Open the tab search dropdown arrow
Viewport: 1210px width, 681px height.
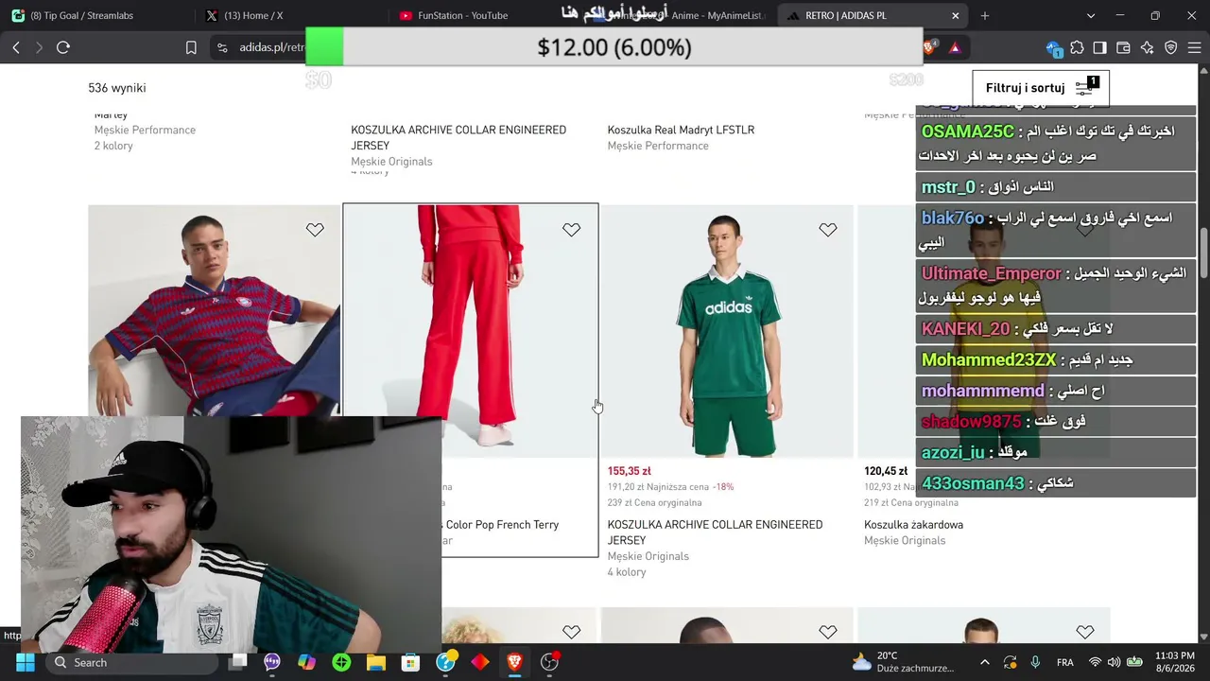click(1091, 15)
